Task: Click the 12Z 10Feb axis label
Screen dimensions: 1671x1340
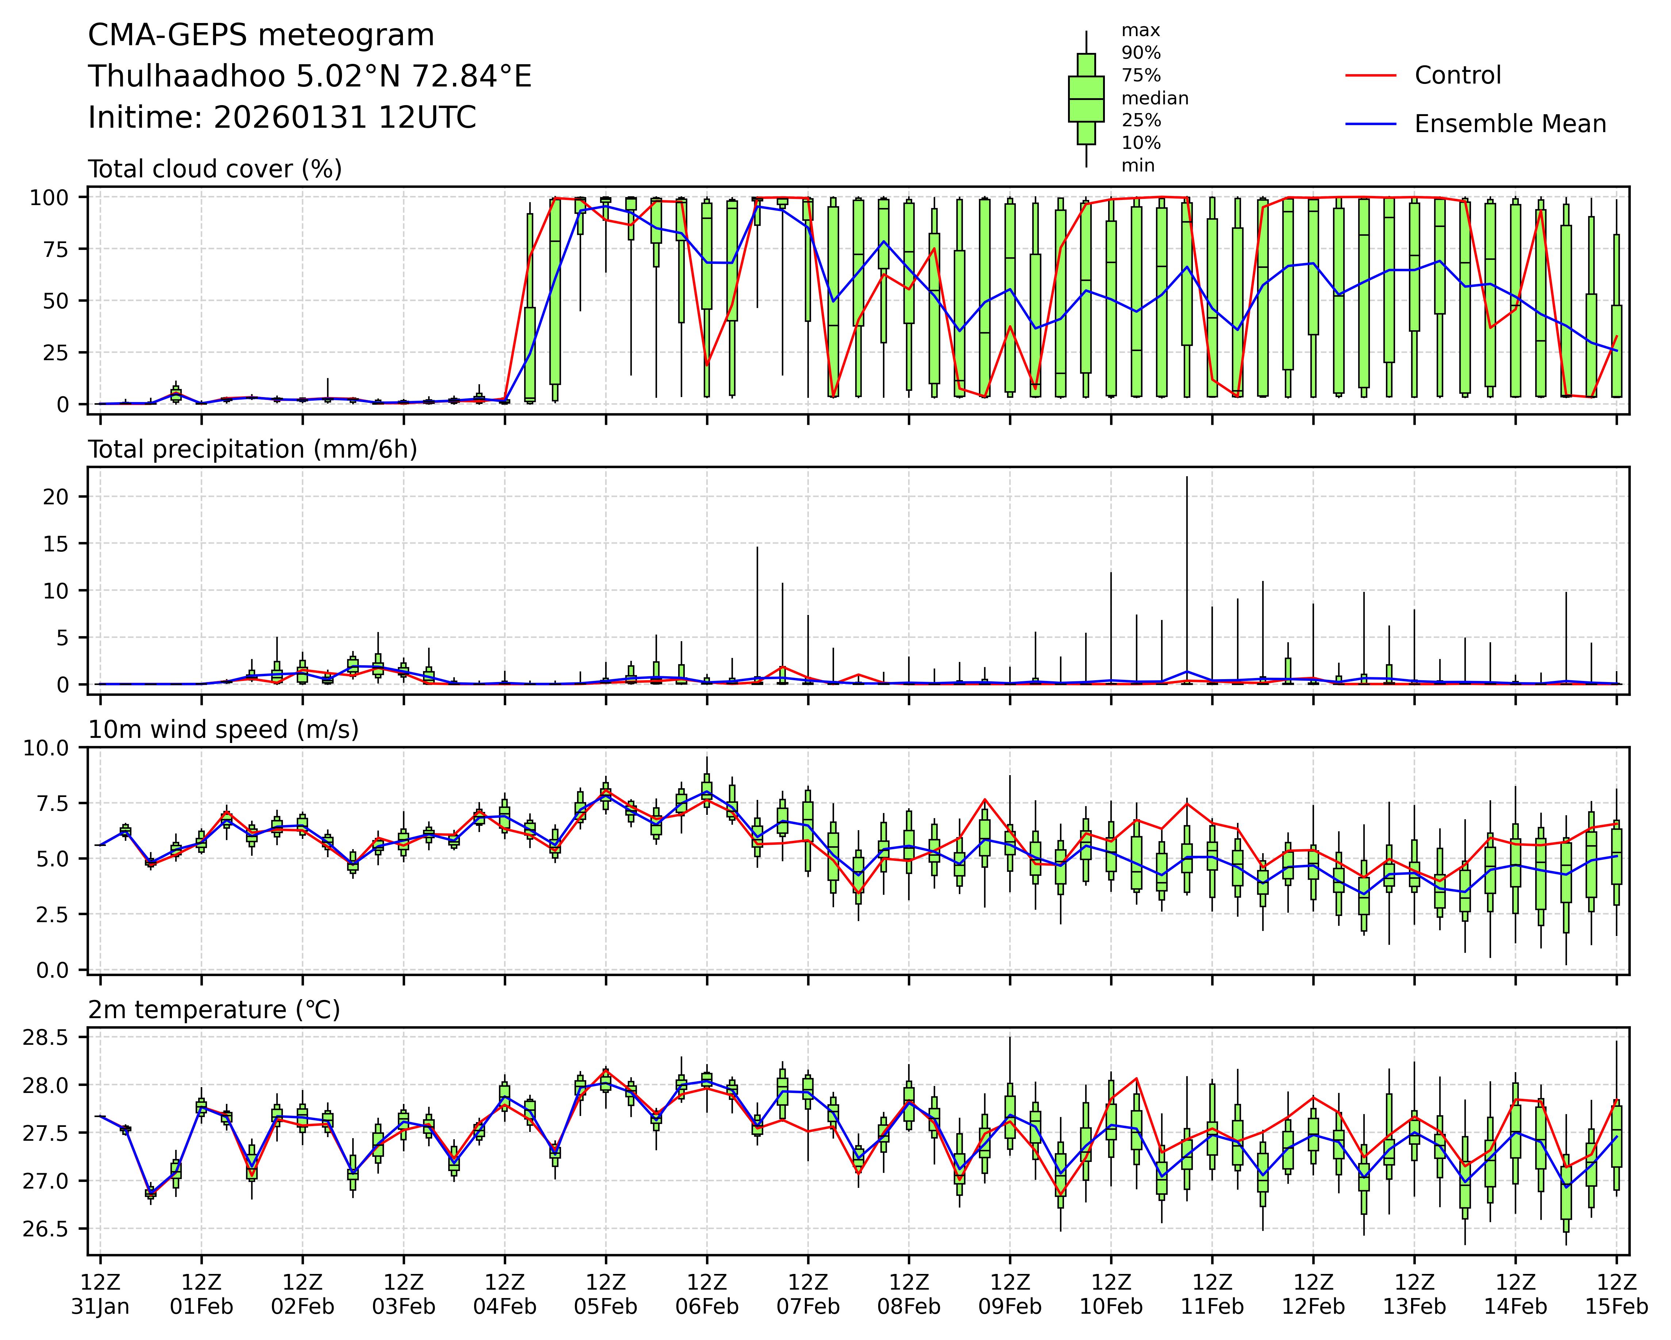Action: (x=1111, y=1295)
